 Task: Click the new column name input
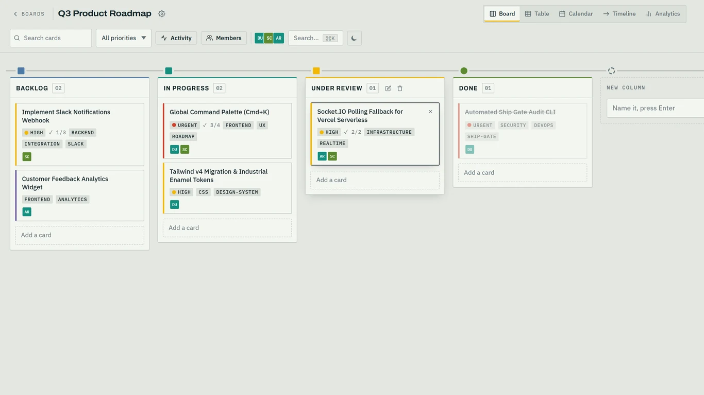pos(656,108)
